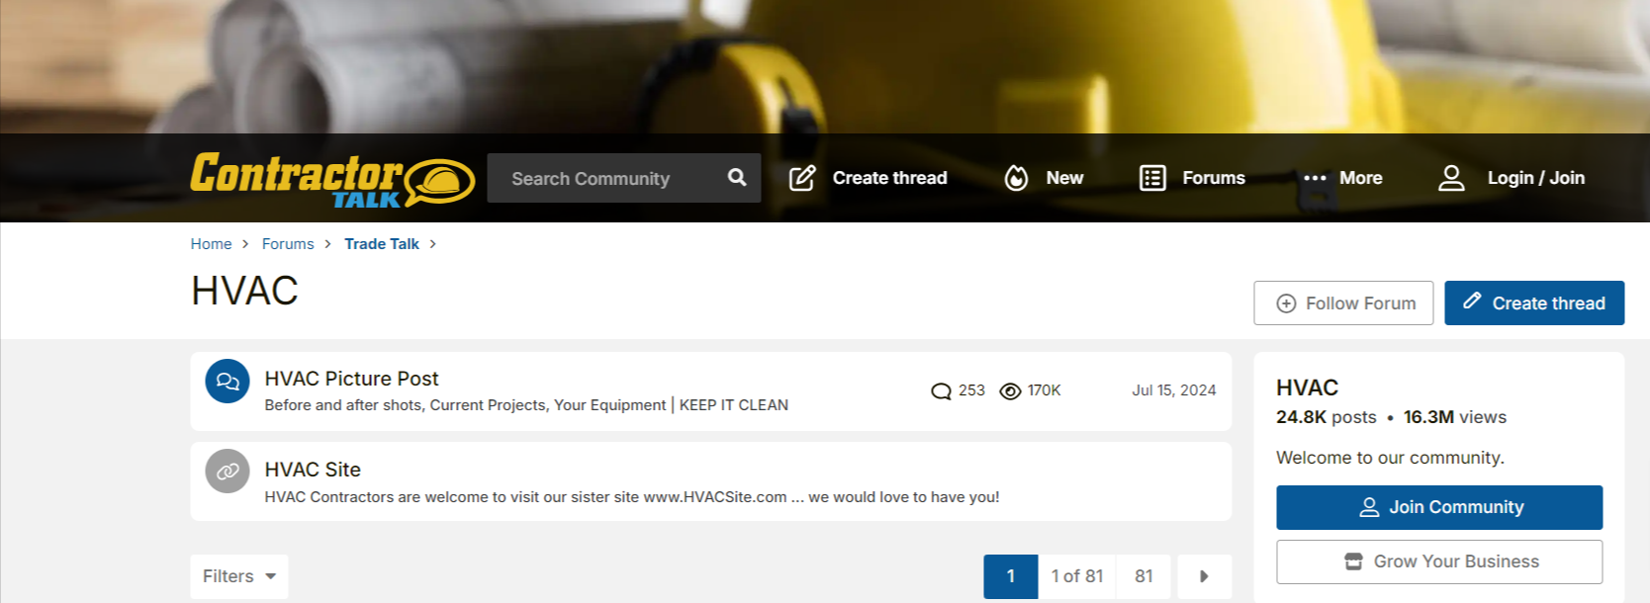The width and height of the screenshot is (1650, 603).
Task: Click the plus circle icon on Follow Forum
Action: 1286,303
